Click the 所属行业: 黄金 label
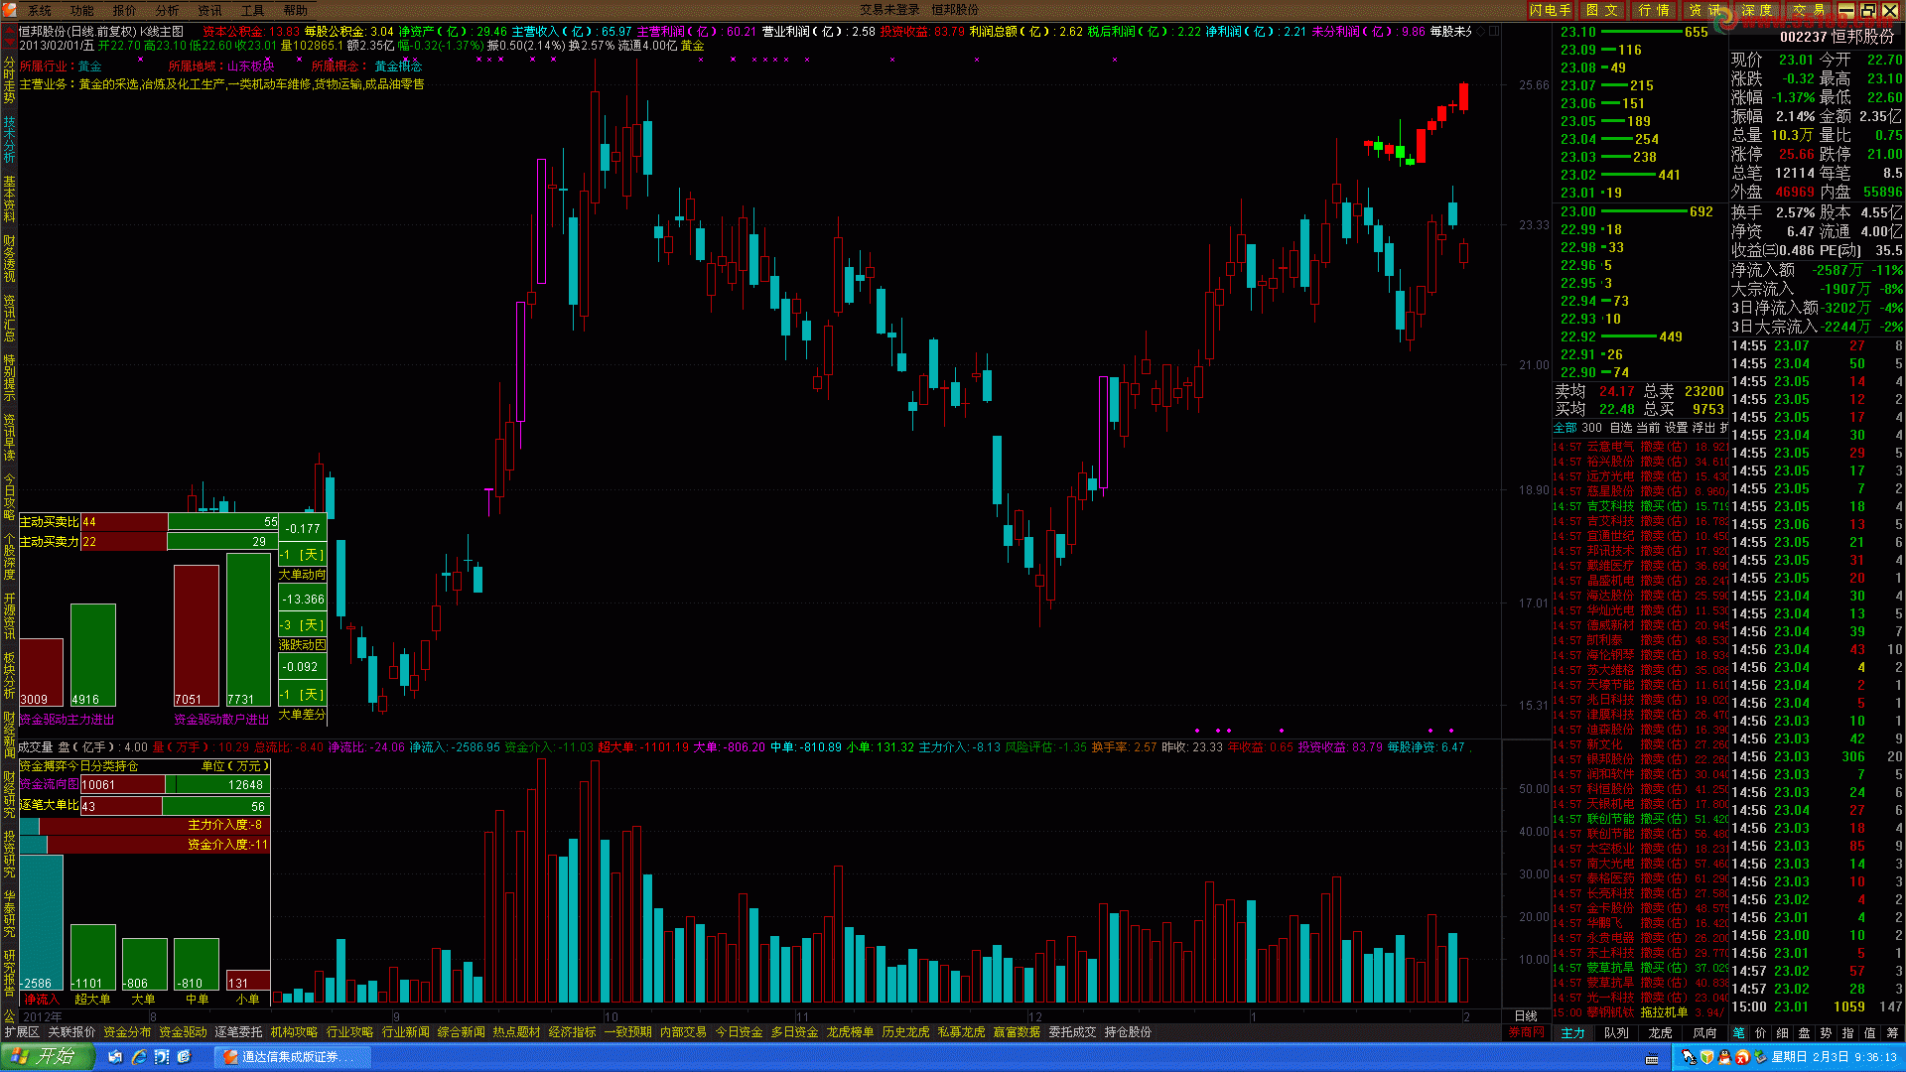1906x1072 pixels. 61,67
